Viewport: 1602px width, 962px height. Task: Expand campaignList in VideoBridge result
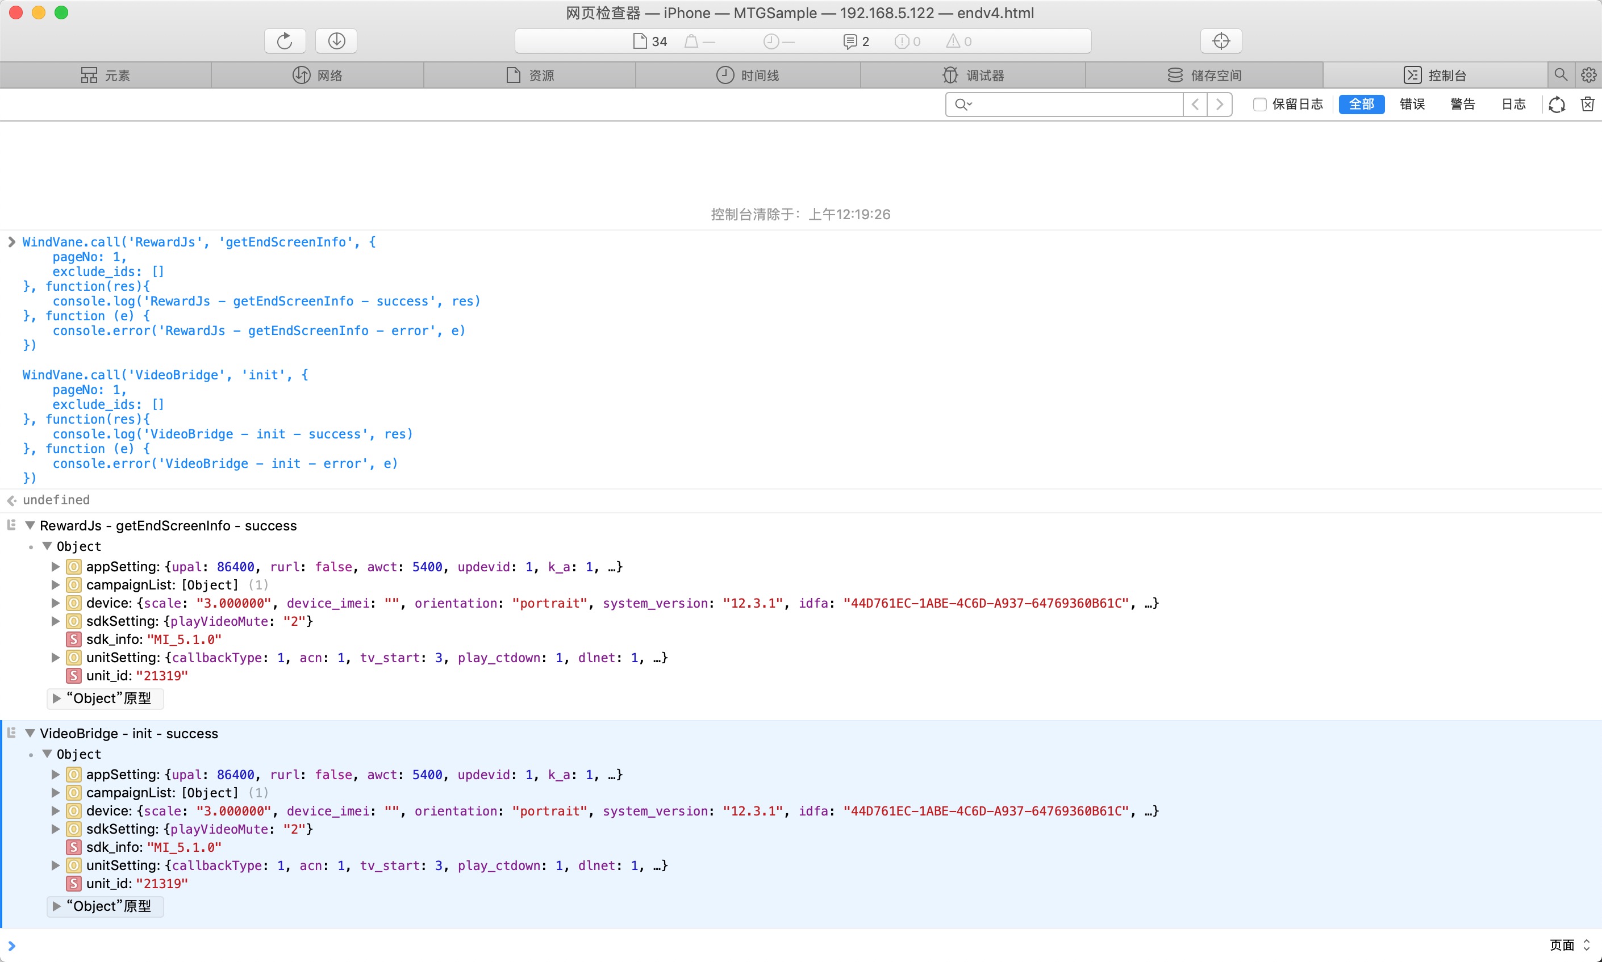(x=56, y=793)
